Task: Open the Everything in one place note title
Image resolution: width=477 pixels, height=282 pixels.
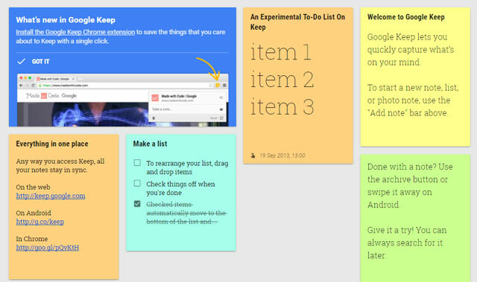Action: coord(52,144)
